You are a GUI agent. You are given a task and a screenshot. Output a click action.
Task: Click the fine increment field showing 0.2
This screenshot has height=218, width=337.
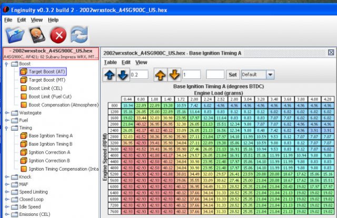pyautogui.click(x=139, y=75)
